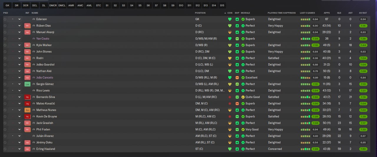Toggle the picked checkmark for Erling Haaland
This screenshot has width=377, height=157.
5,149
